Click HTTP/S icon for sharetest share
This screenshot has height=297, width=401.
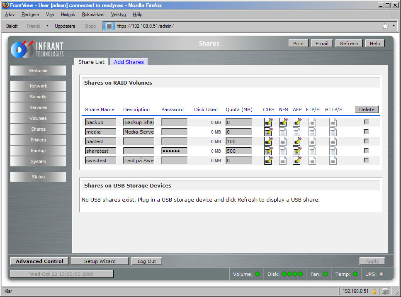click(x=333, y=151)
